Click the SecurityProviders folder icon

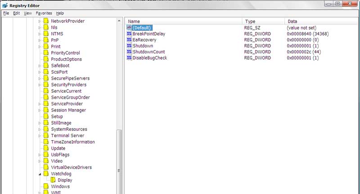[46, 85]
